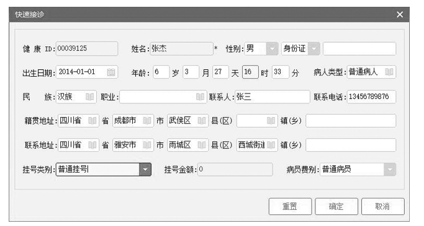Focus the age 天 field showing 27
This screenshot has width=424, height=226.
[220, 72]
